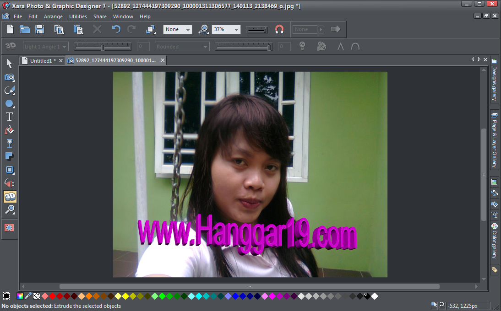
Task: Click the light angle value field
Action: (x=143, y=47)
